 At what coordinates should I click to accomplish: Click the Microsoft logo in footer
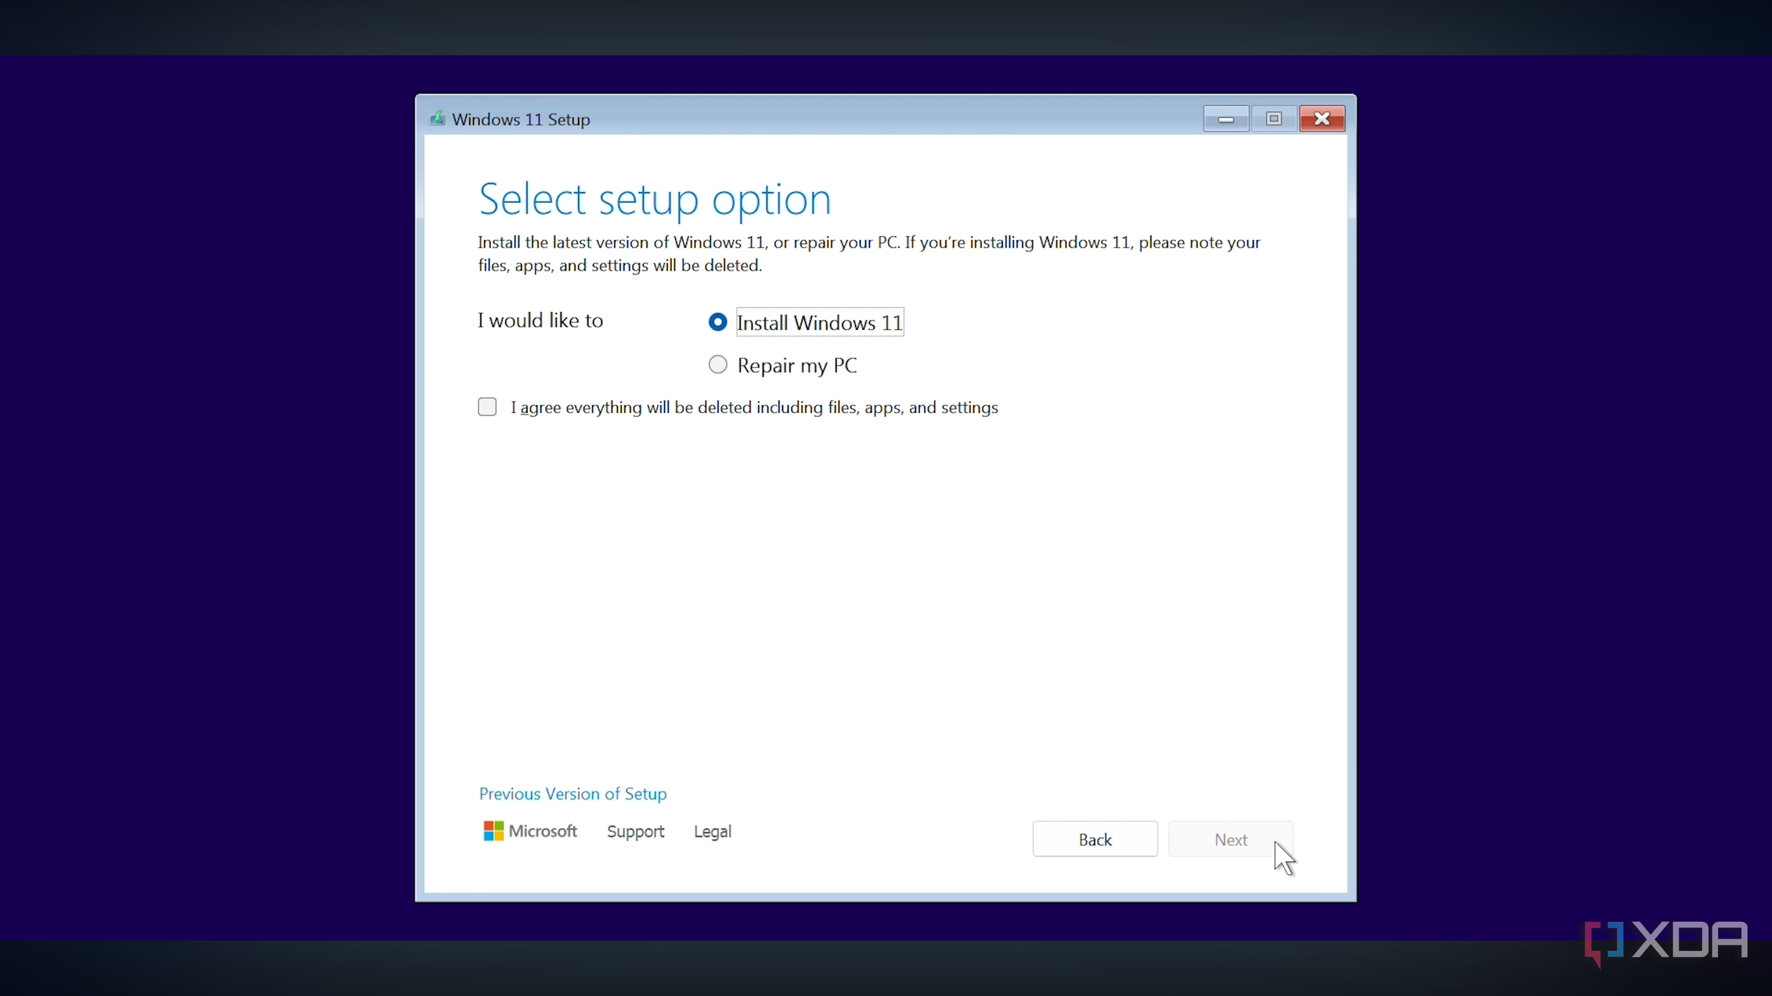click(493, 831)
